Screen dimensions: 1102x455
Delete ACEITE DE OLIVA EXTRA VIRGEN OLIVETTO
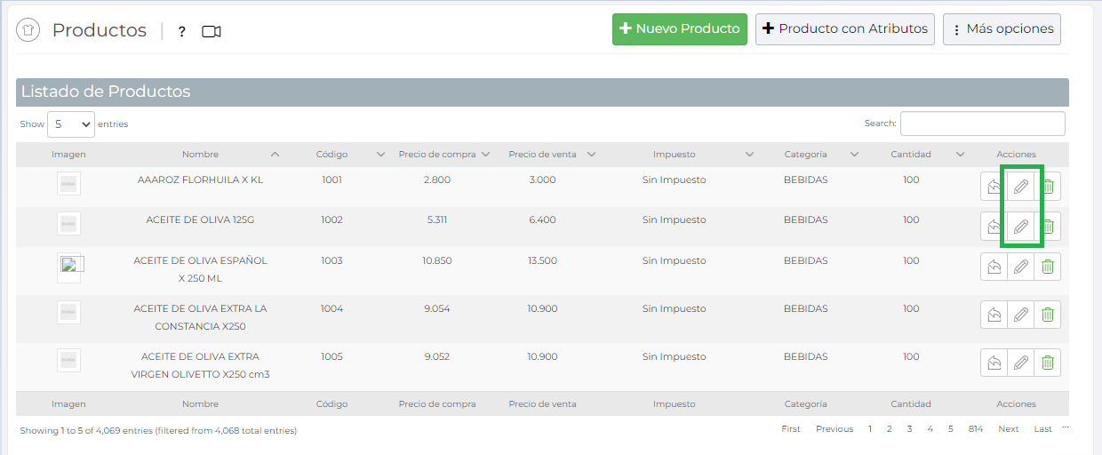[1048, 363]
